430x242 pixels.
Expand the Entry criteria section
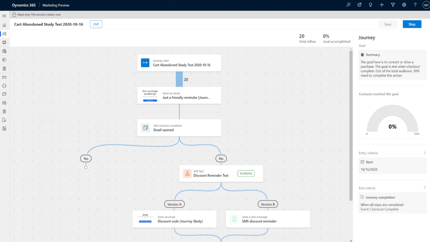[424, 153]
